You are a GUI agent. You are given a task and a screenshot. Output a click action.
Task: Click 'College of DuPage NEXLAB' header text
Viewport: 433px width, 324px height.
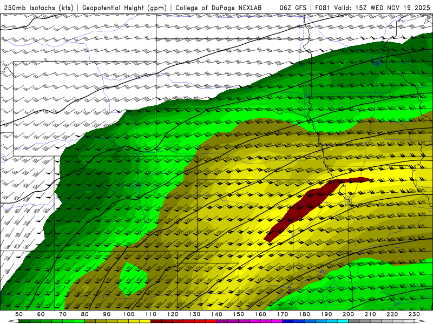(x=218, y=8)
